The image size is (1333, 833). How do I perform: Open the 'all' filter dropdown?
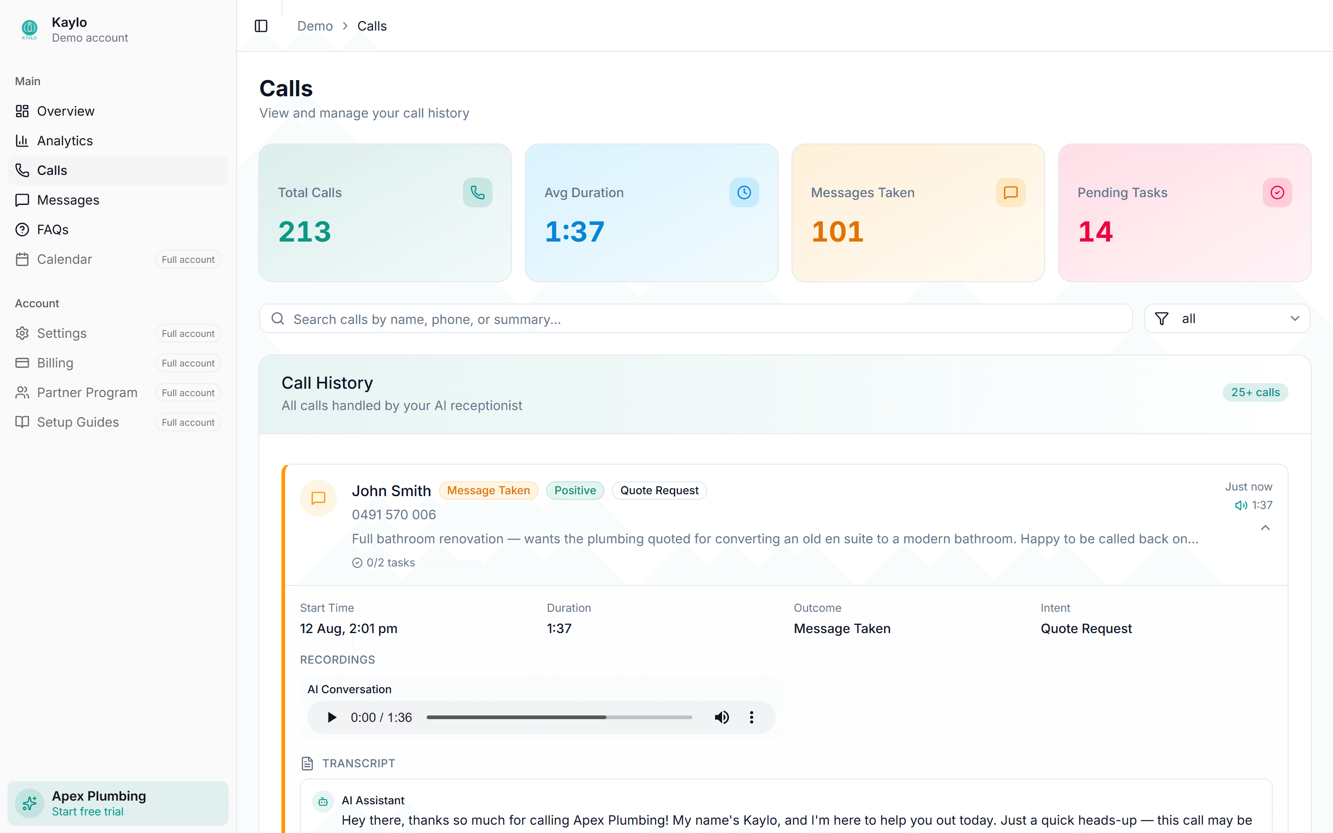pos(1227,318)
